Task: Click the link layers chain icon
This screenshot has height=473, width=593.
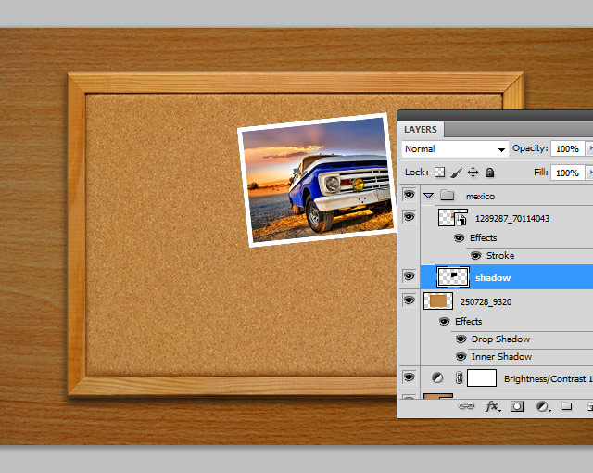Action: click(466, 406)
